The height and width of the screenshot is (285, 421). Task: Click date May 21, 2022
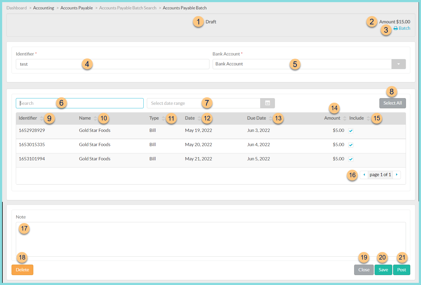coord(198,159)
